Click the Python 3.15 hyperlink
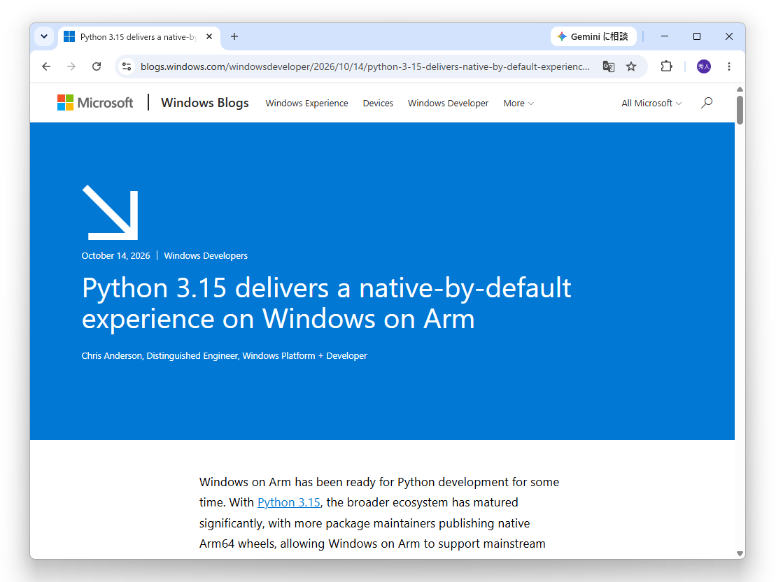Screen dimensions: 776x582 click(x=289, y=502)
